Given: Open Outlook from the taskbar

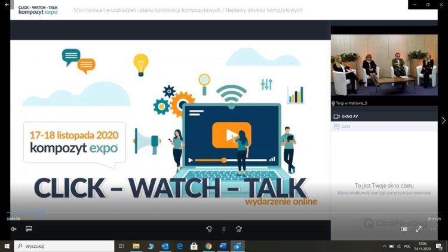Looking at the screenshot, I should click(x=165, y=246).
